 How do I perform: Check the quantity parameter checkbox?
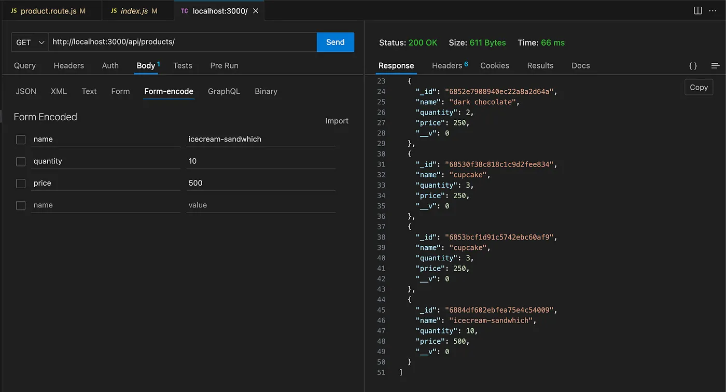click(20, 161)
